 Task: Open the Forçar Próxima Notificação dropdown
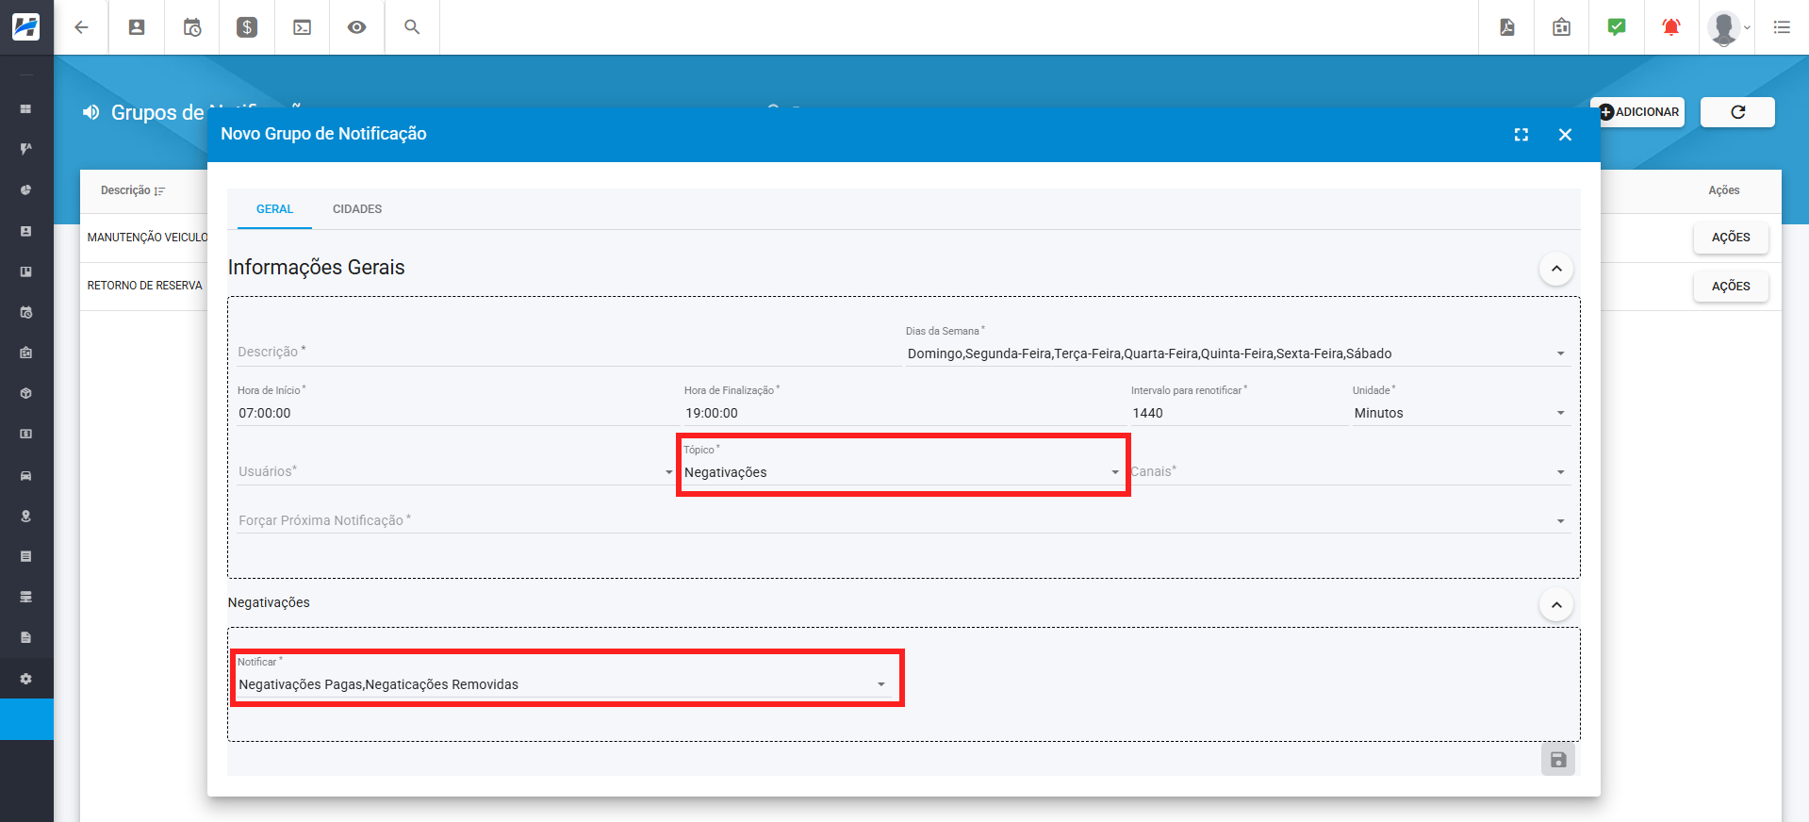[x=902, y=520]
